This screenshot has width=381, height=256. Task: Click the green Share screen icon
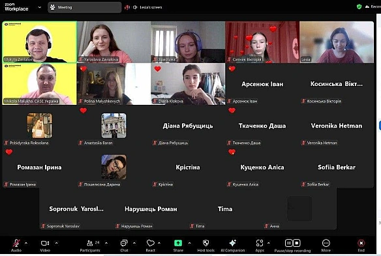click(178, 243)
